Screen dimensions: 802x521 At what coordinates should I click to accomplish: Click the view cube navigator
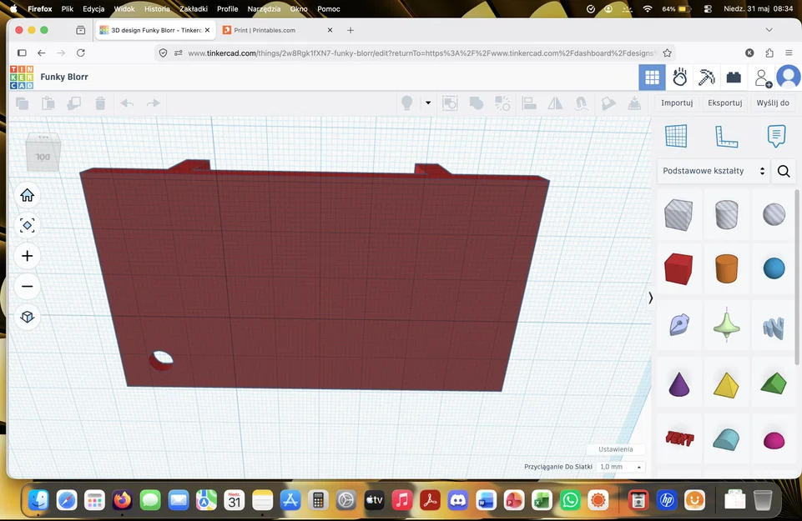pyautogui.click(x=43, y=153)
